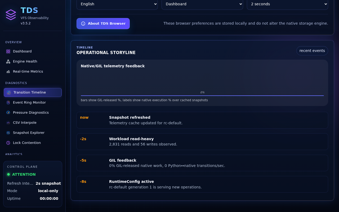Click the OVERVIEW section label

[x=14, y=42]
